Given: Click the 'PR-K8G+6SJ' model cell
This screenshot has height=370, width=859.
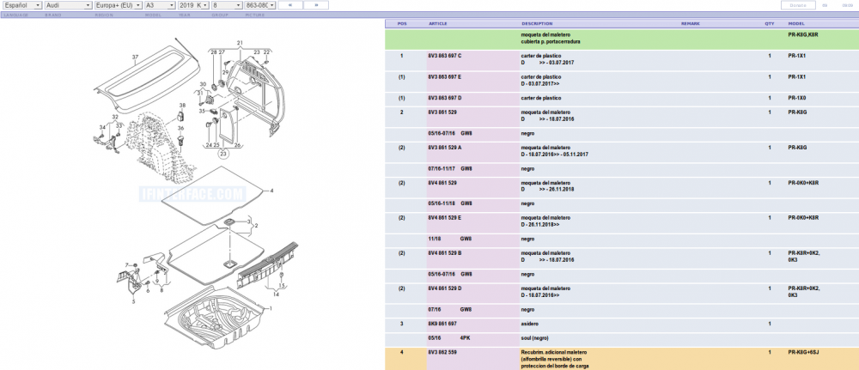Looking at the screenshot, I should pyautogui.click(x=803, y=352).
